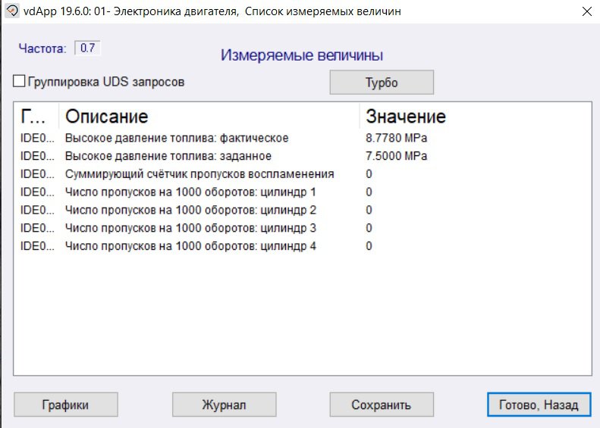Select row Число пропусков: цилиндр 4
Screen dimensions: 600x428
[303, 245]
